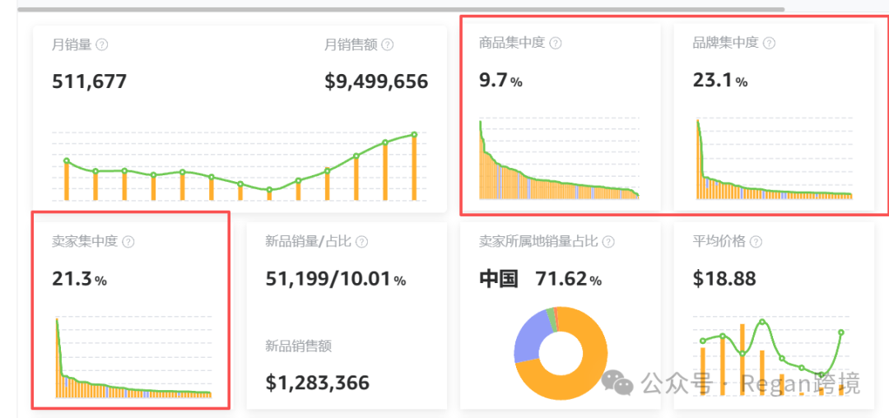Click the 卖家所属地销量占比 card title
Screen dimensions: 889x418
(538, 241)
